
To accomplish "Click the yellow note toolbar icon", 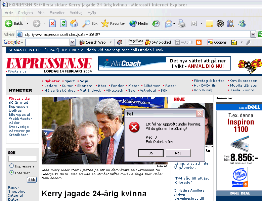I will pyautogui.click(x=209, y=23).
